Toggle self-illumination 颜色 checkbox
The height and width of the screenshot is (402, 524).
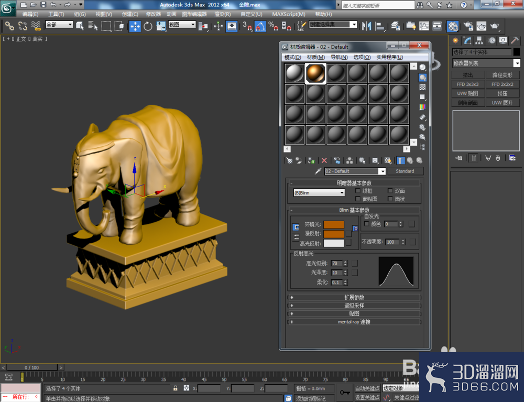pos(366,224)
